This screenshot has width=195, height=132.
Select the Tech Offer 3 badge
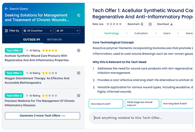(14, 95)
